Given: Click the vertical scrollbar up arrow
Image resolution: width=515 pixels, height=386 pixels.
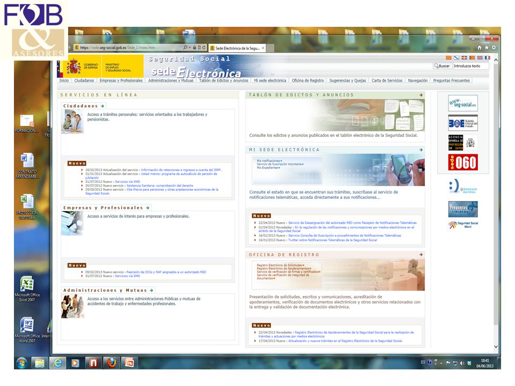Looking at the screenshot, I should 496,60.
